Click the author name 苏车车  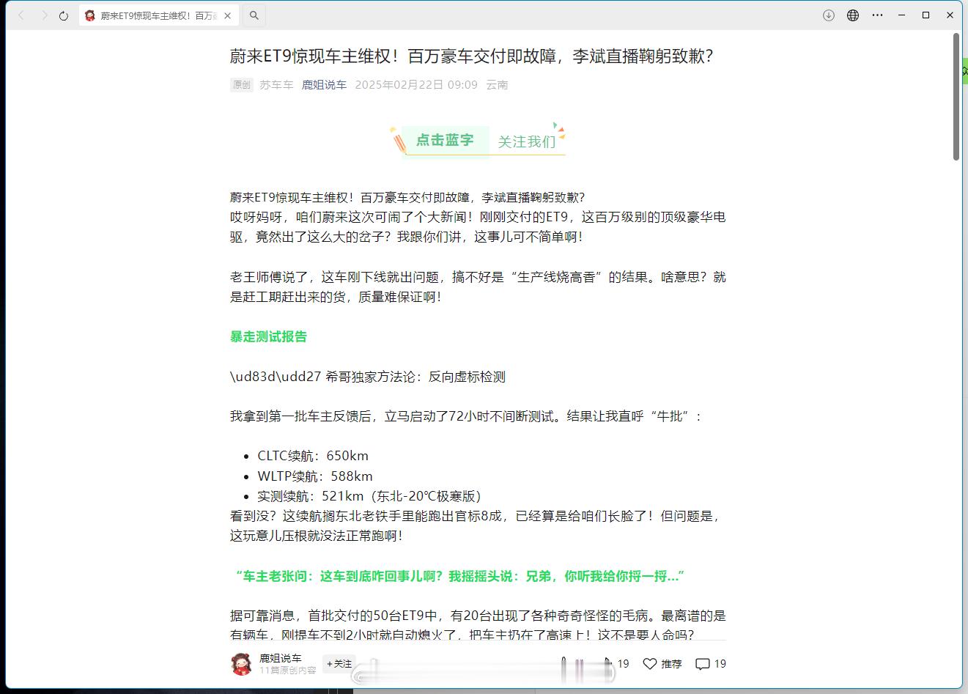[x=276, y=85]
